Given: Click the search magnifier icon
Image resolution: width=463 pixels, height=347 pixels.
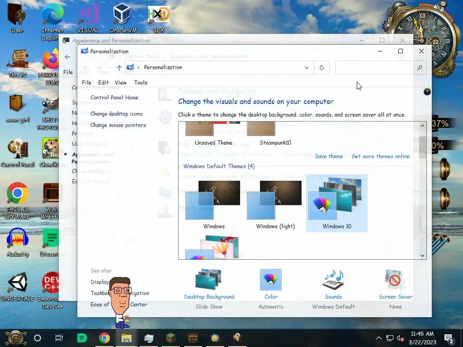Looking at the screenshot, I should [x=420, y=68].
